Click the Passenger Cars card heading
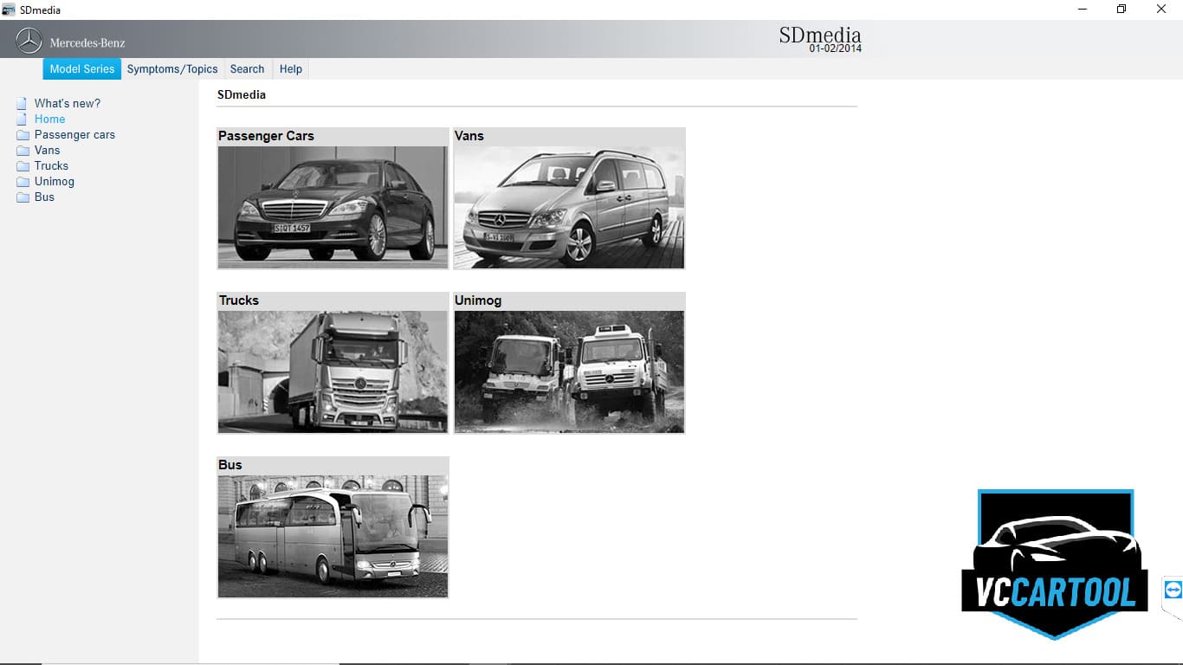 266,136
